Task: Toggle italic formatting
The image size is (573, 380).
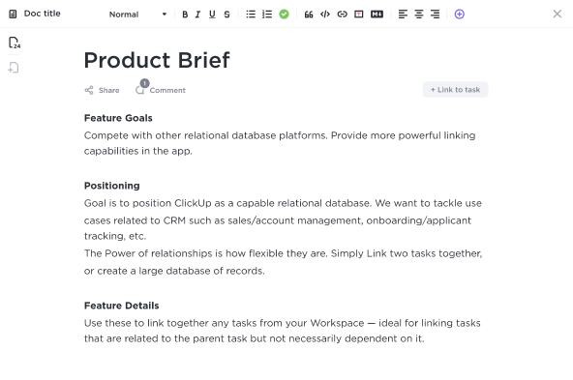Action: [197, 15]
